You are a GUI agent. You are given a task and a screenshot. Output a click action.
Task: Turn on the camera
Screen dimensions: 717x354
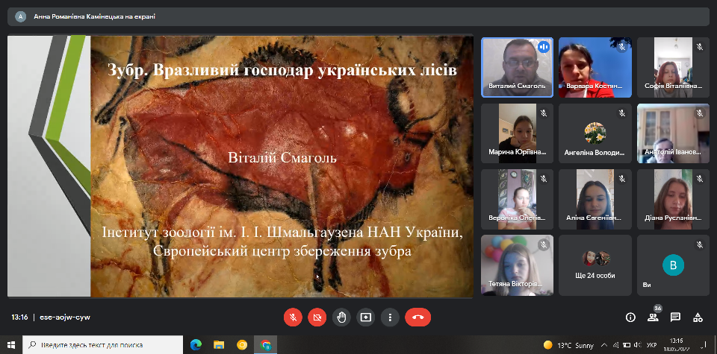317,317
